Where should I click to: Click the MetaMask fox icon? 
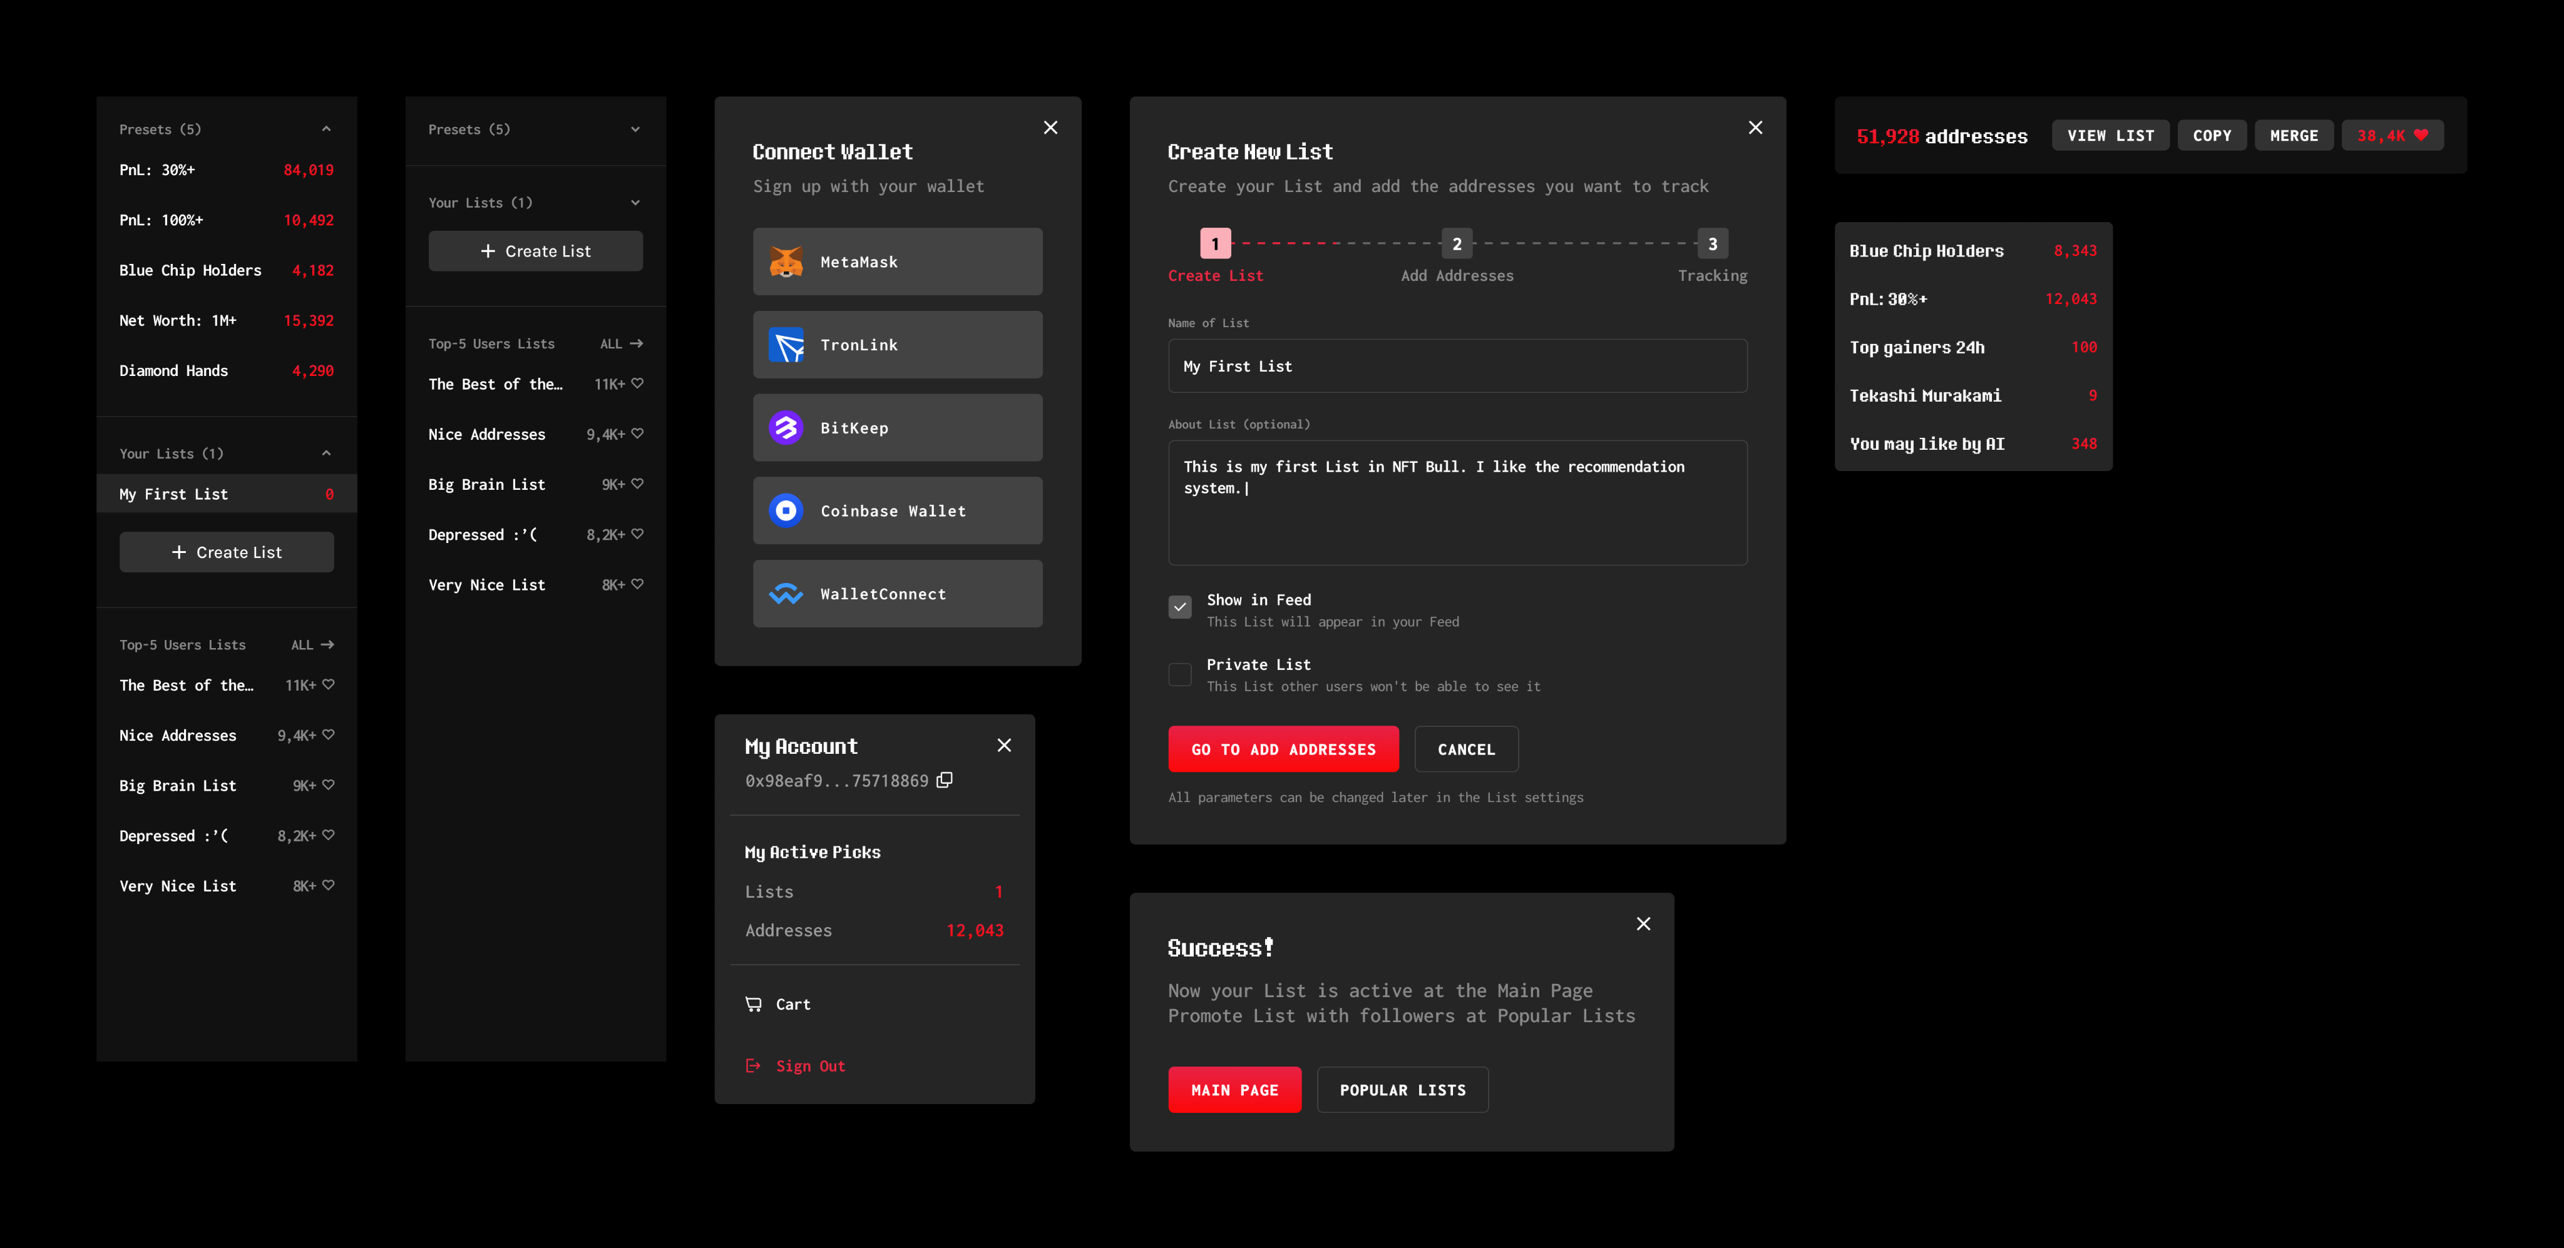pos(786,261)
